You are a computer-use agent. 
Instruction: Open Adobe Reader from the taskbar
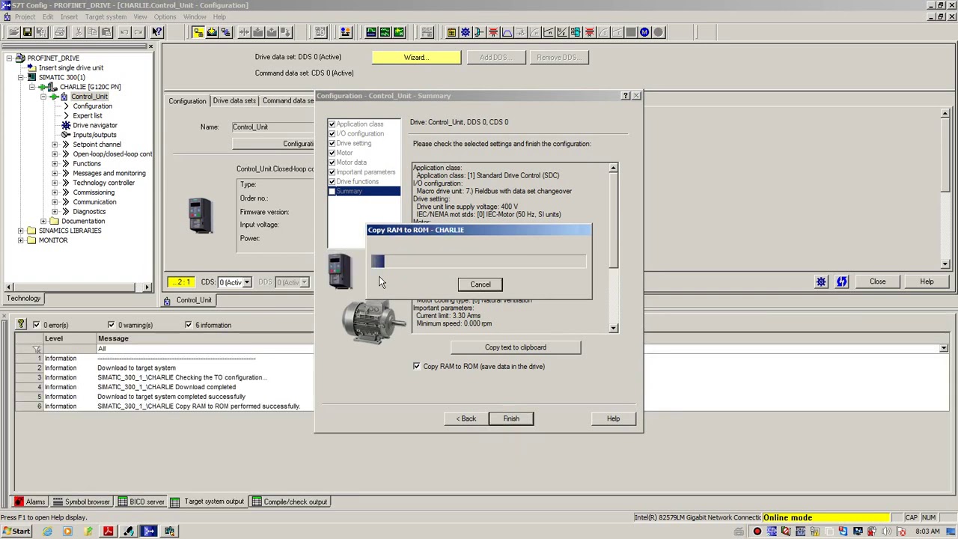108,532
